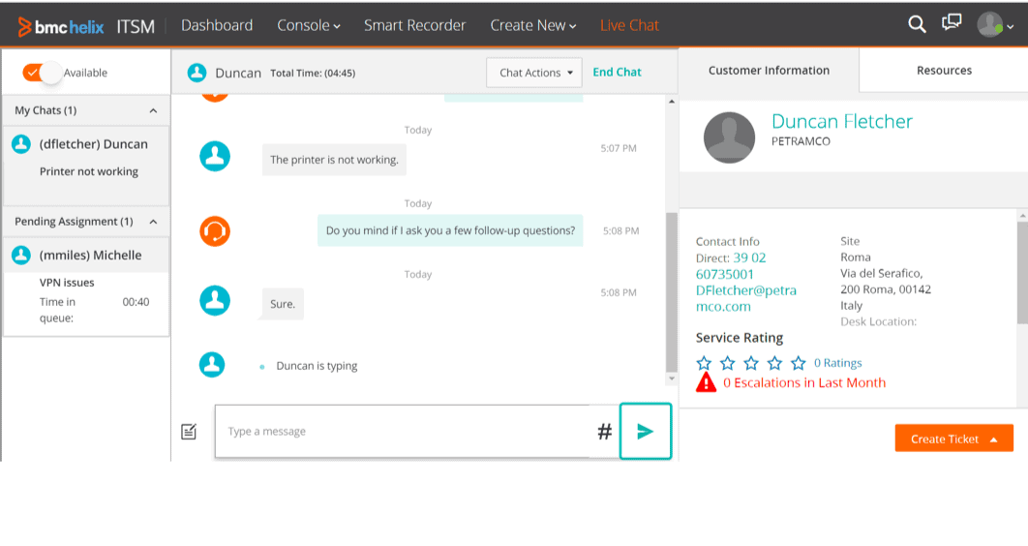Click the 00:40 time in queue value
The width and height of the screenshot is (1028, 546).
tap(136, 302)
